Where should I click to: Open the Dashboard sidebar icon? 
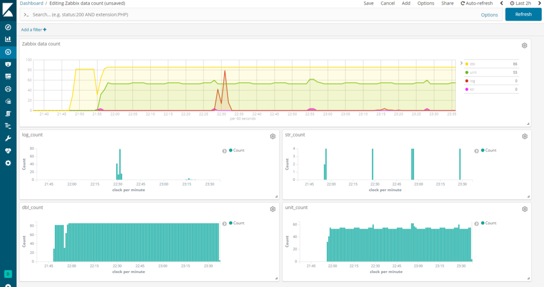click(x=8, y=52)
